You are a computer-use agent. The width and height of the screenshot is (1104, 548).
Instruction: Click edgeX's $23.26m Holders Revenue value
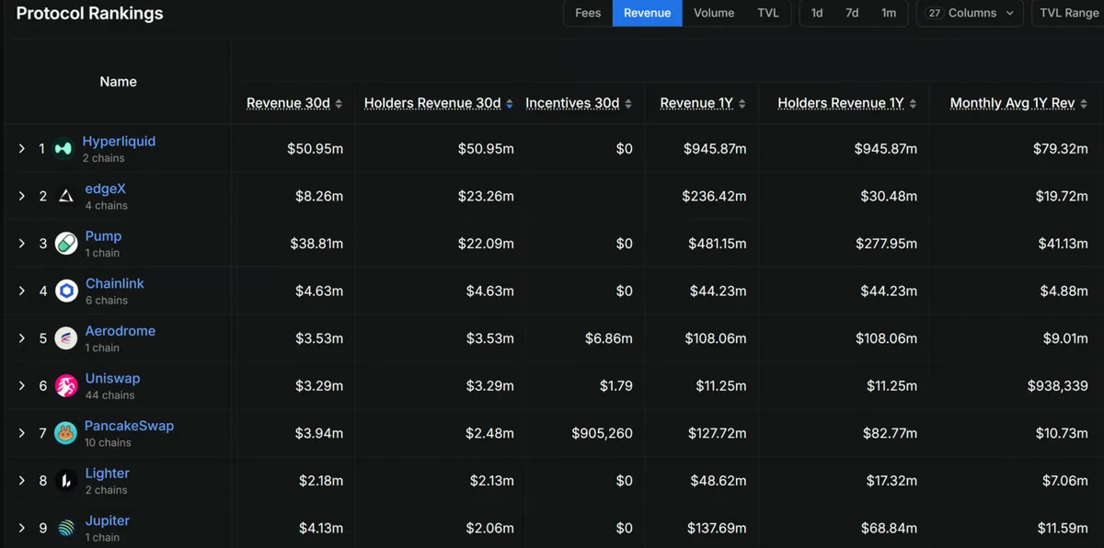click(x=486, y=196)
